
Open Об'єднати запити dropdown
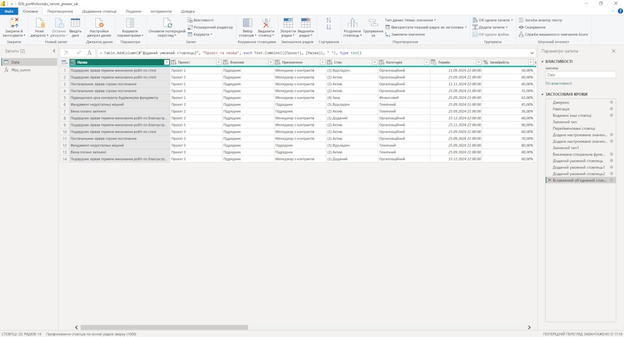coord(493,20)
